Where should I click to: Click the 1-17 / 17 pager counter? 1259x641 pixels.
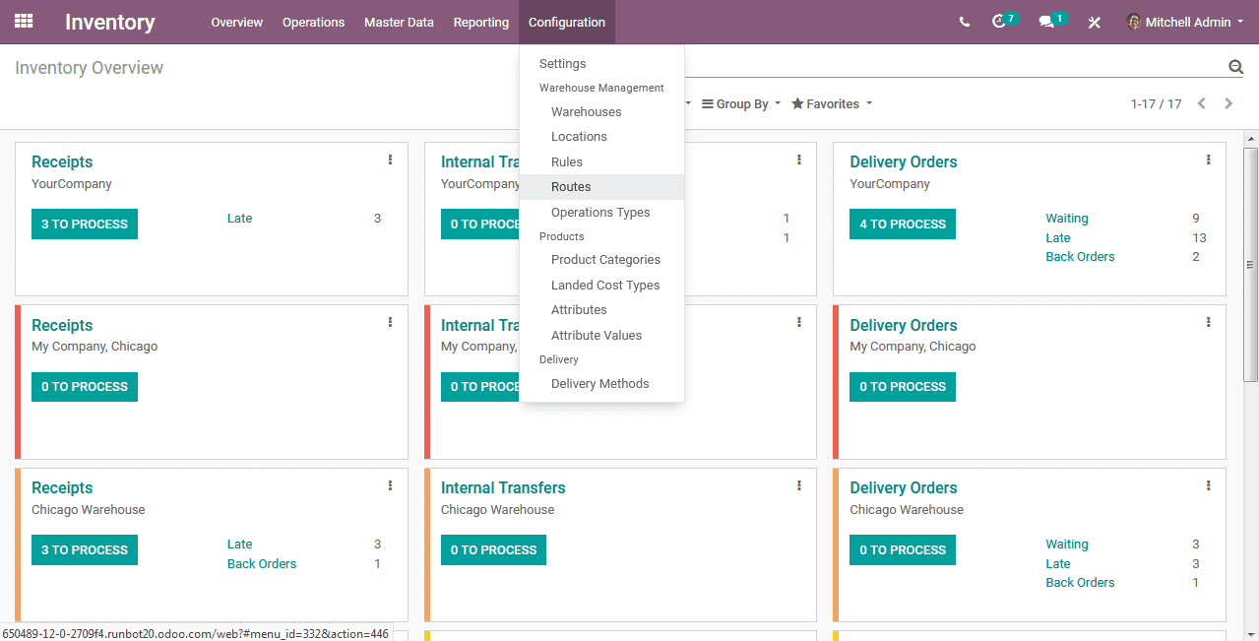[x=1156, y=103]
